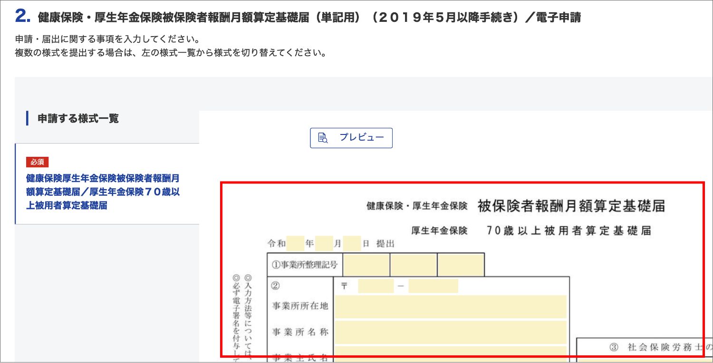
Task: Open the 健康保険厚生年金保険被保険者報酬月額算定基礎届 form link in sidebar
Action: 103,192
